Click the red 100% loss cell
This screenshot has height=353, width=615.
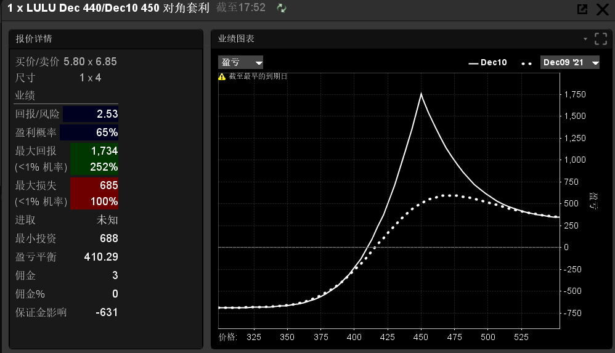point(104,201)
